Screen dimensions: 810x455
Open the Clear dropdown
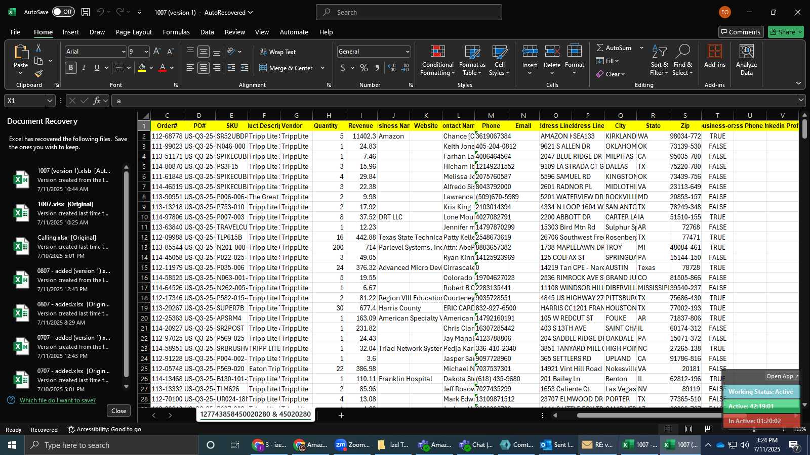(611, 74)
